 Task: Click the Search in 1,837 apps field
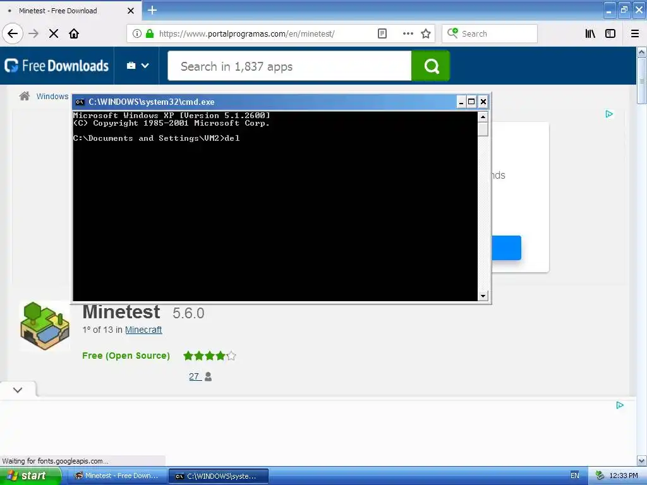(289, 66)
